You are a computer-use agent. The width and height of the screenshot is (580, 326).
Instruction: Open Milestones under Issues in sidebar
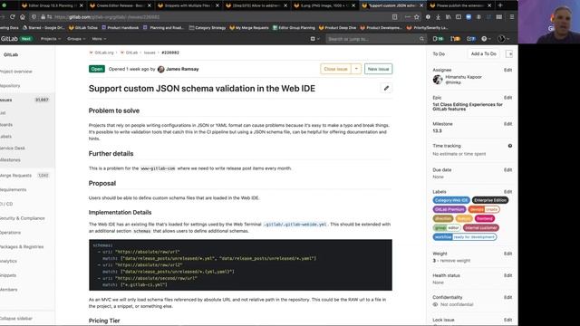point(10,160)
